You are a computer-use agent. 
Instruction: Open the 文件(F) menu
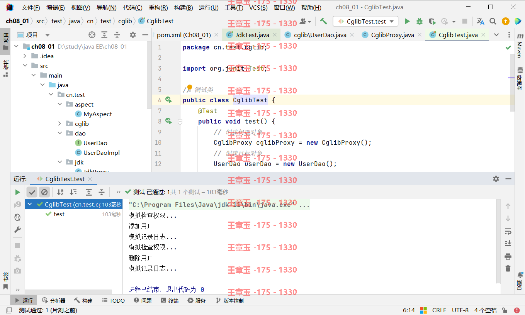pyautogui.click(x=31, y=8)
